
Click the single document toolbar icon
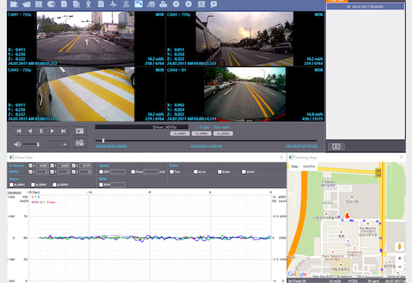point(64,4)
